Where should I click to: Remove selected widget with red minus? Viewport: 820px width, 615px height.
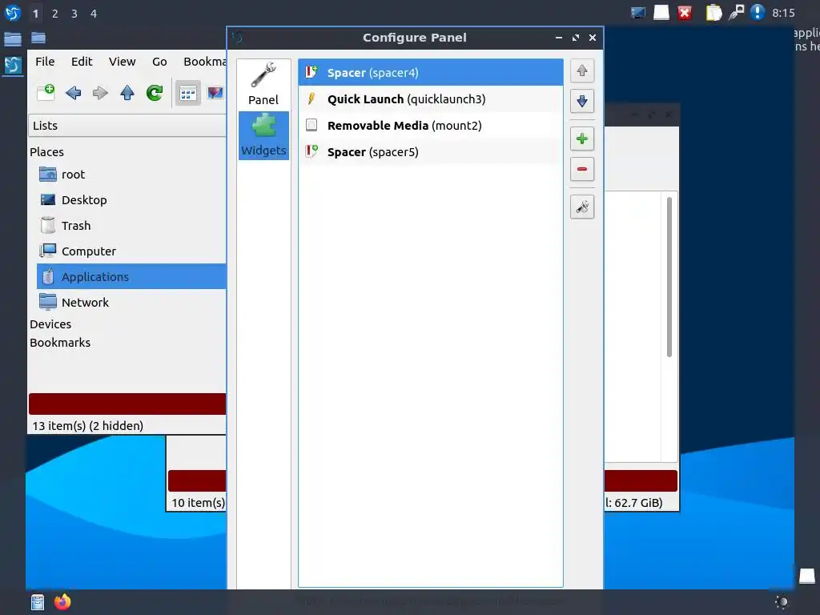pyautogui.click(x=582, y=169)
